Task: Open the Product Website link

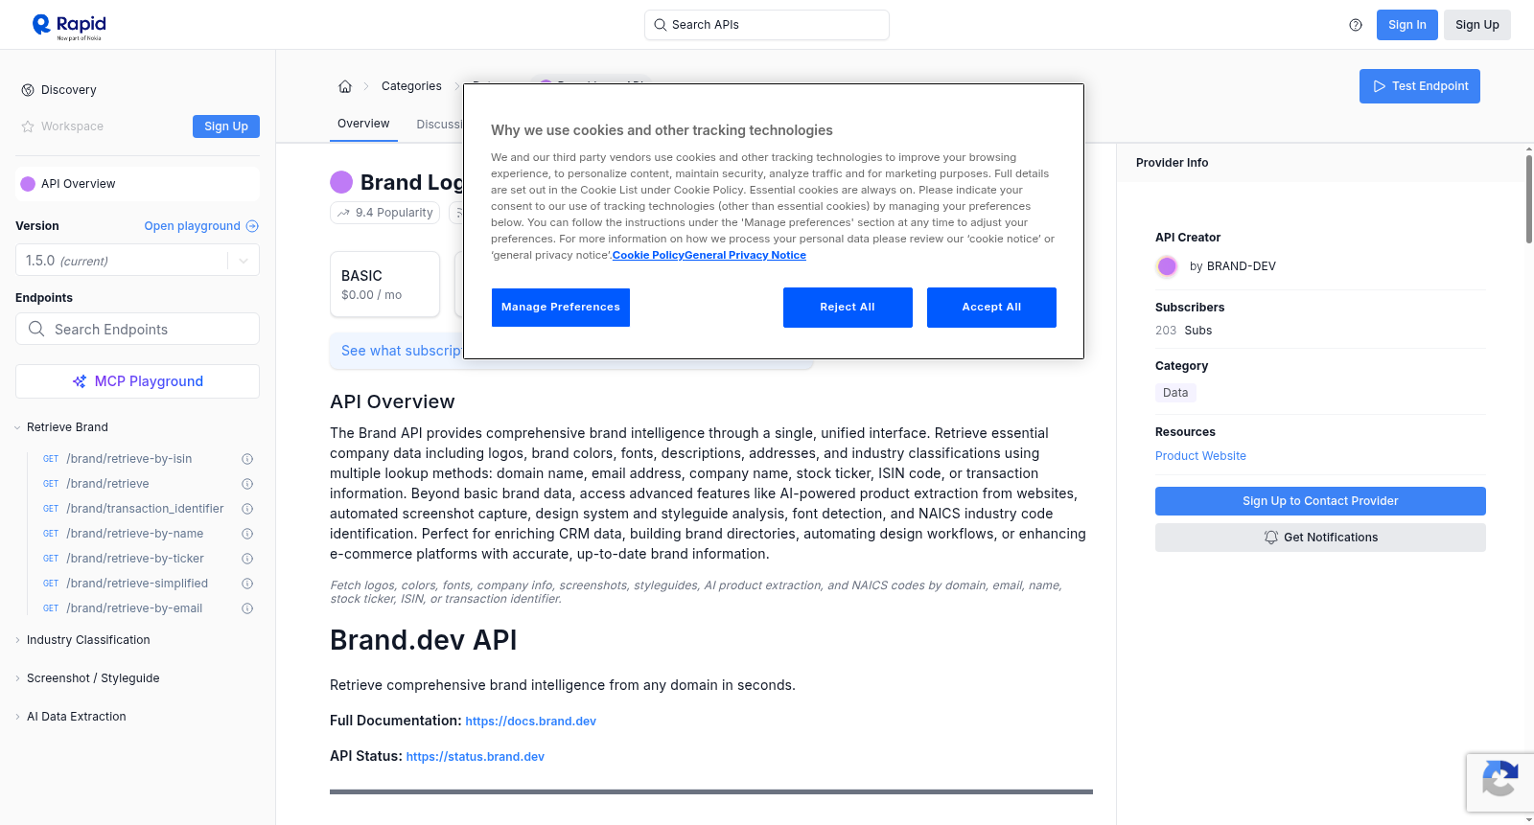Action: coord(1200,456)
